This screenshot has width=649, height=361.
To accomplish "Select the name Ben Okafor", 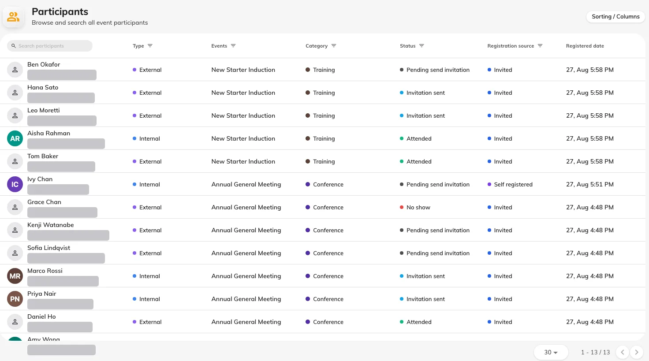I will click(44, 64).
